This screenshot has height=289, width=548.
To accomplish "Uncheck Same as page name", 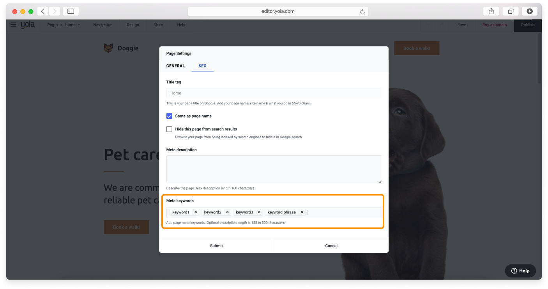I will click(x=169, y=116).
